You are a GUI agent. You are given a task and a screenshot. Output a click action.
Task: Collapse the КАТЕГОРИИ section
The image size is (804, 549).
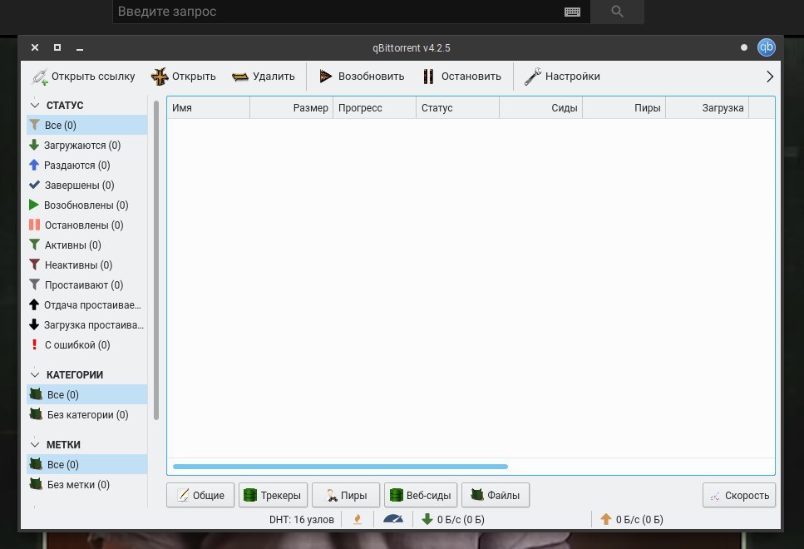35,374
